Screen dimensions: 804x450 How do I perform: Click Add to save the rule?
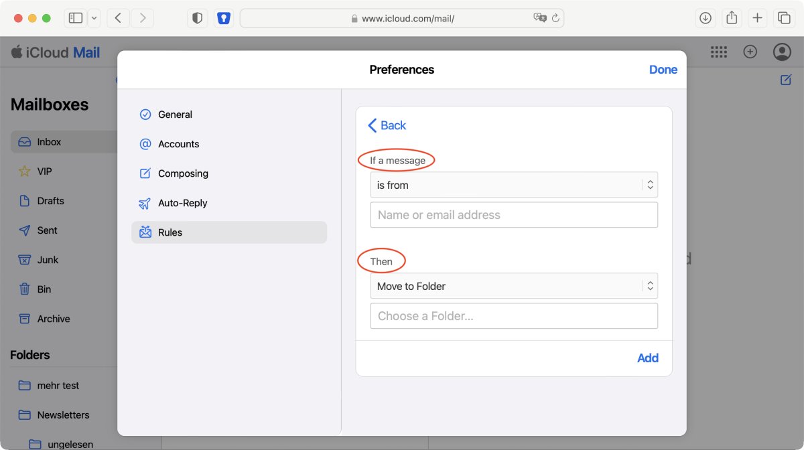coord(647,358)
